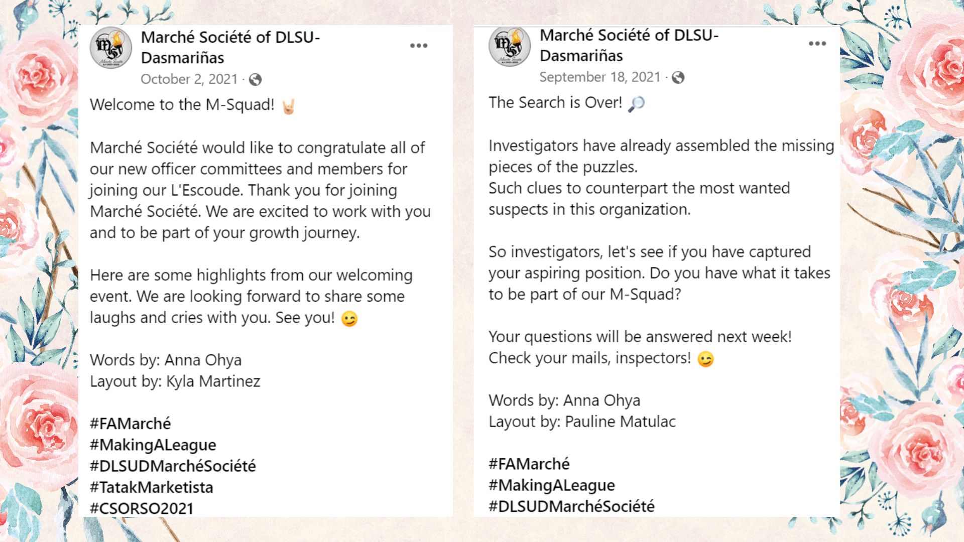The height and width of the screenshot is (542, 964).
Task: Click #FAMarché hashtag in the October 2 post
Action: [x=130, y=424]
